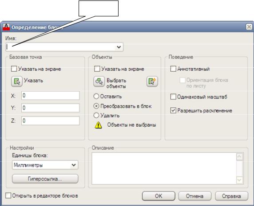The height and width of the screenshot is (206, 254).
Task: Confirm with the OK button
Action: [159, 196]
